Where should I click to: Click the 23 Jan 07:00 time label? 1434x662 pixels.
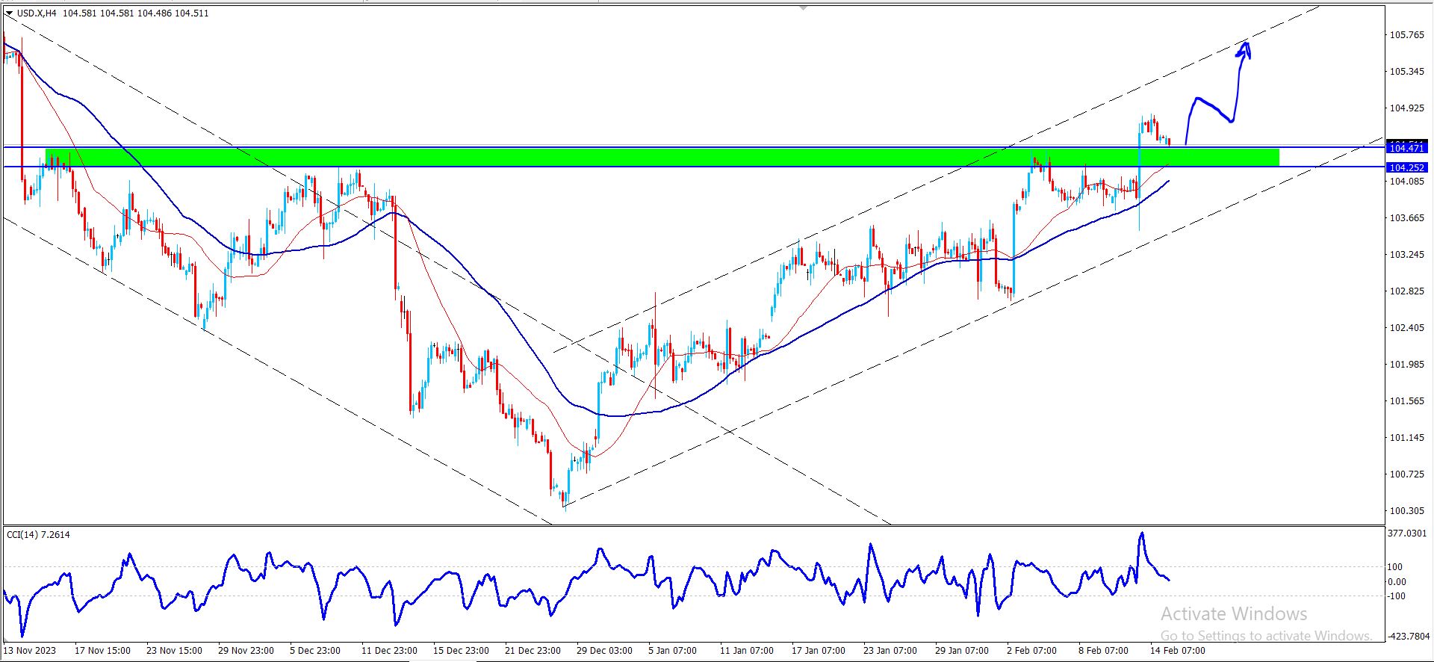tap(890, 651)
